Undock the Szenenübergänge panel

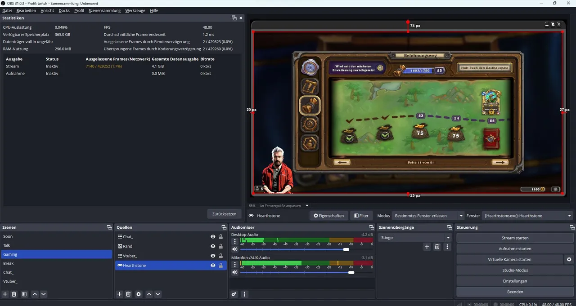point(450,227)
